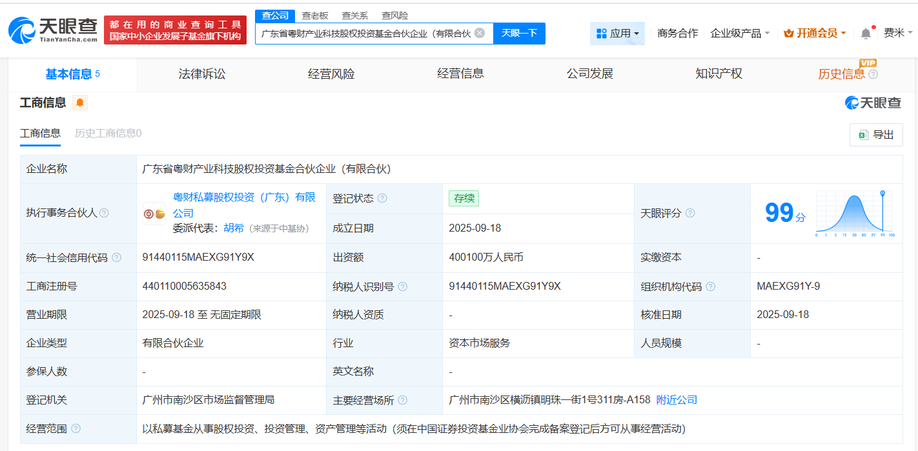Click the help icon beside 登记状态
This screenshot has height=451, width=918.
click(x=383, y=198)
